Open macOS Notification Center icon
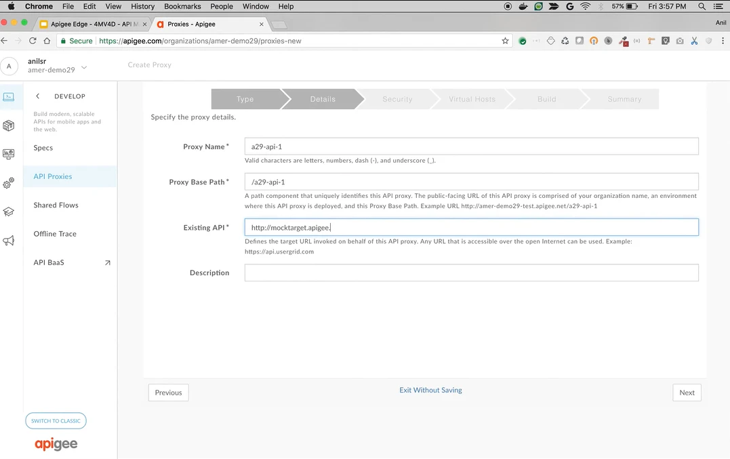The image size is (730, 459). [717, 7]
